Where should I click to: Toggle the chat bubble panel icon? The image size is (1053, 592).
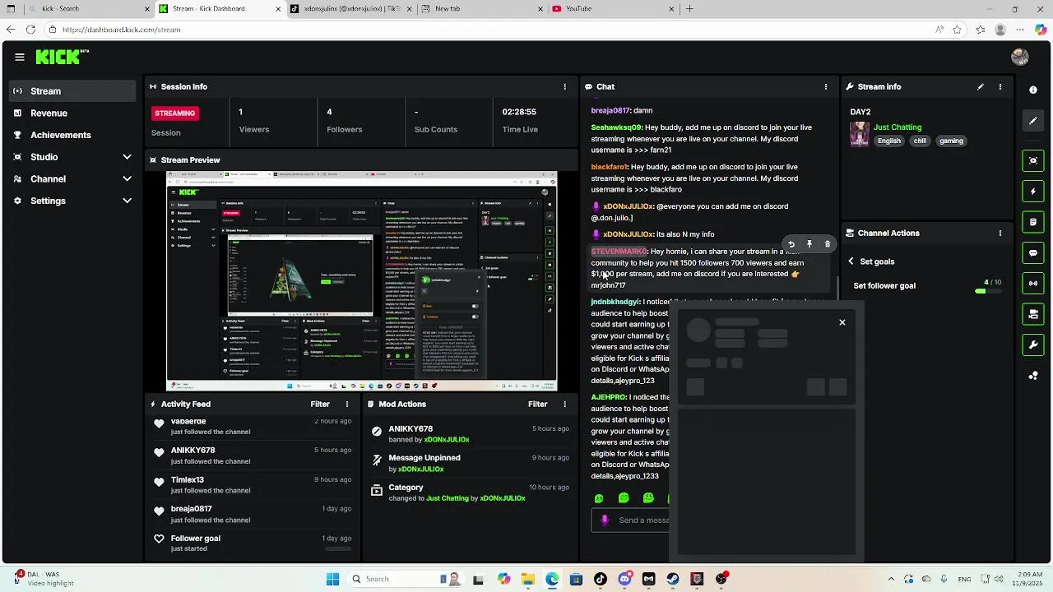(1033, 252)
